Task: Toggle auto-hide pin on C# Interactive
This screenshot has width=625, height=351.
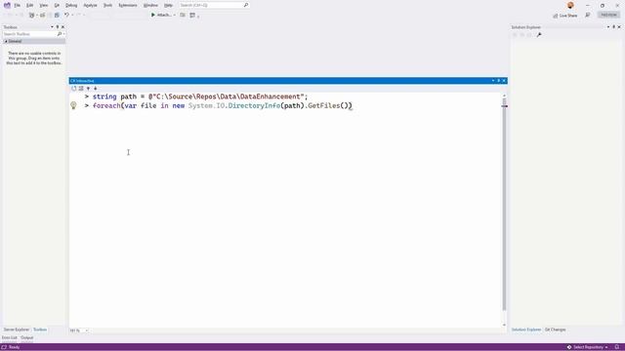Action: (x=499, y=81)
